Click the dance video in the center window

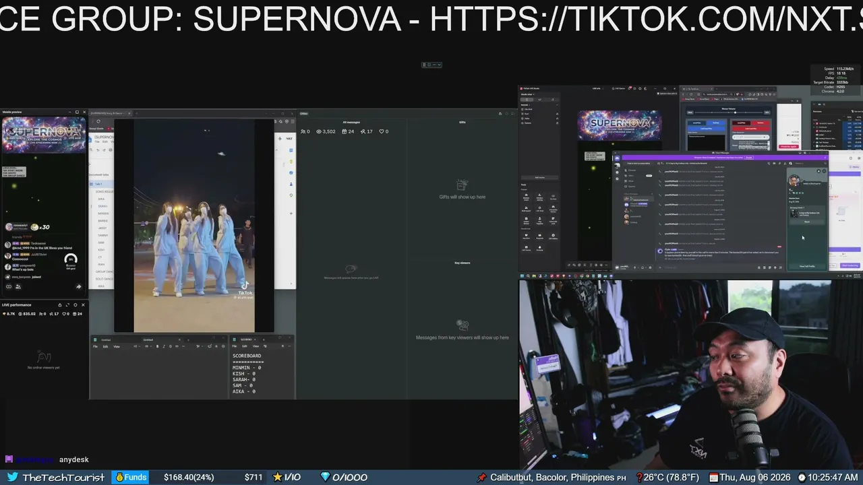click(x=194, y=226)
